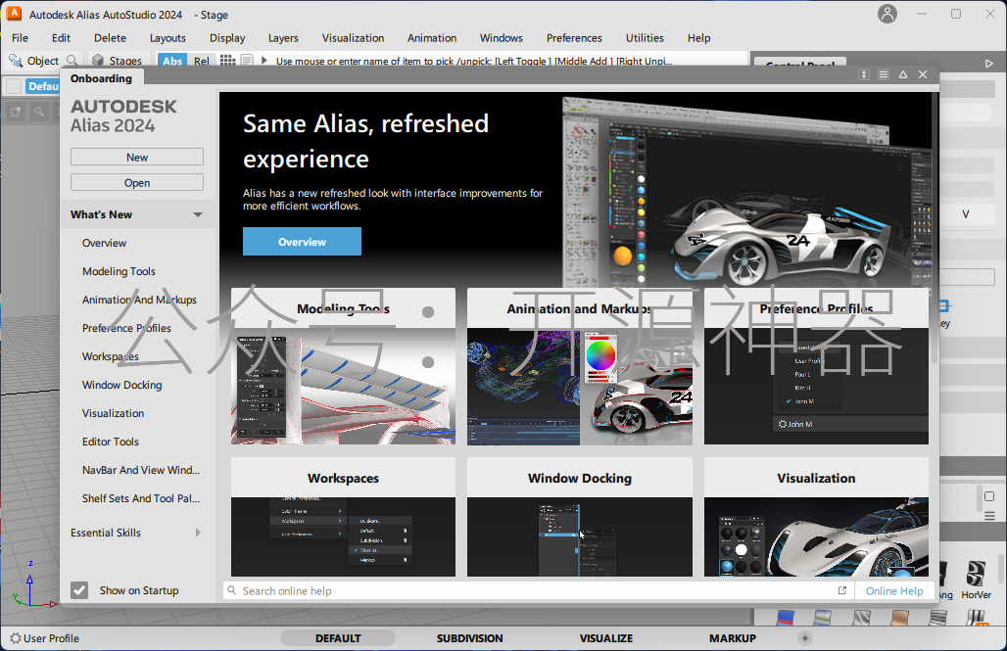Open the Utilities menu
The width and height of the screenshot is (1007, 651).
[x=645, y=38]
